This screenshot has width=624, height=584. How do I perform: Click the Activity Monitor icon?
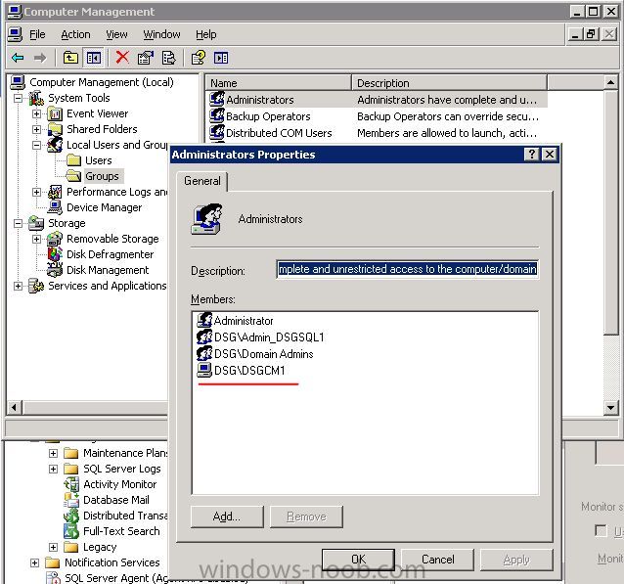(x=71, y=484)
